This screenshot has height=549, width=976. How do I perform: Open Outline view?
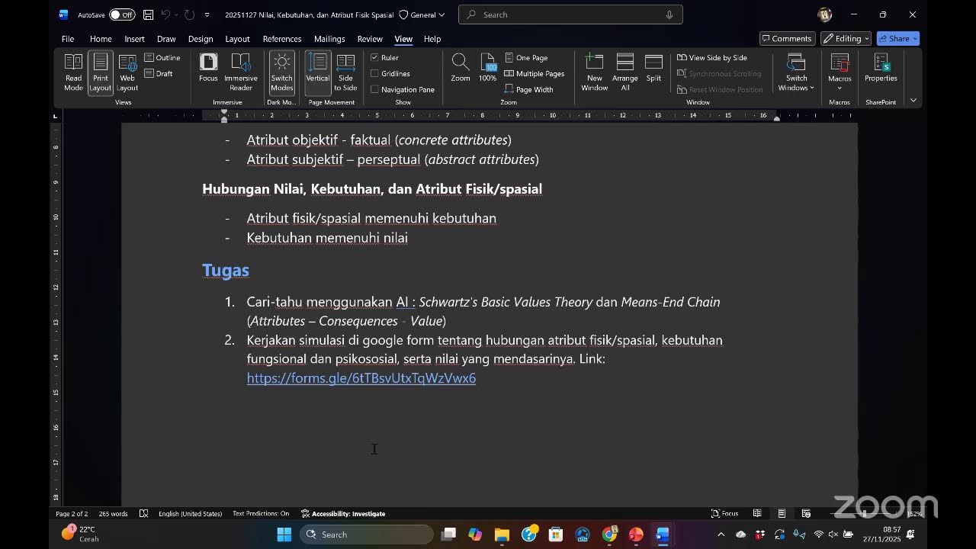click(x=162, y=58)
